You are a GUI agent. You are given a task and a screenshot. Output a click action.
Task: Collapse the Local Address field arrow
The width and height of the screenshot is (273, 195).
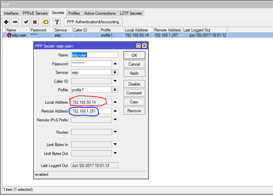pyautogui.click(x=115, y=102)
